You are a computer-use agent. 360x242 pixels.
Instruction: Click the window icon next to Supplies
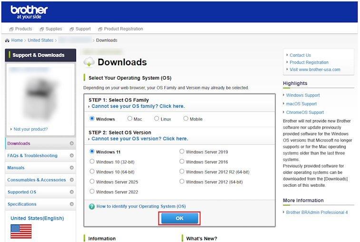pos(41,29)
